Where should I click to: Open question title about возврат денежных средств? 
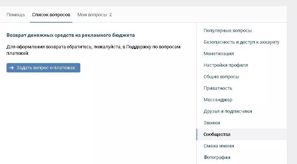coord(71,35)
